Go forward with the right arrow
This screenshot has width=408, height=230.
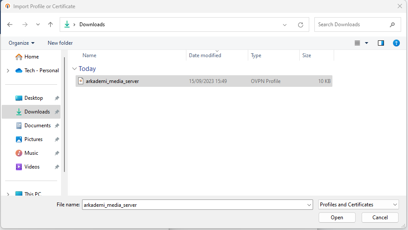tap(25, 25)
